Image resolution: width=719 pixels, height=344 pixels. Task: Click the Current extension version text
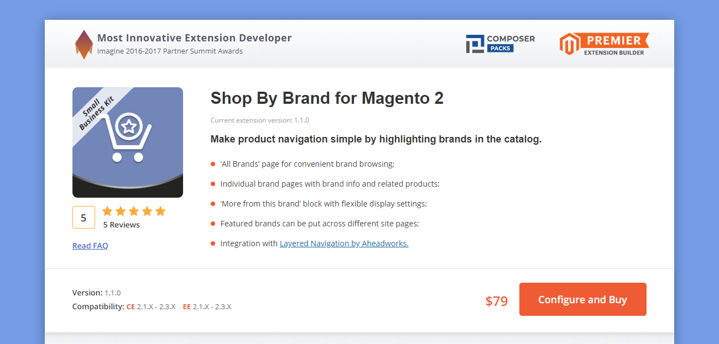click(259, 120)
